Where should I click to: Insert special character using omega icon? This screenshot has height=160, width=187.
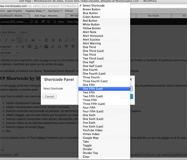point(59,46)
